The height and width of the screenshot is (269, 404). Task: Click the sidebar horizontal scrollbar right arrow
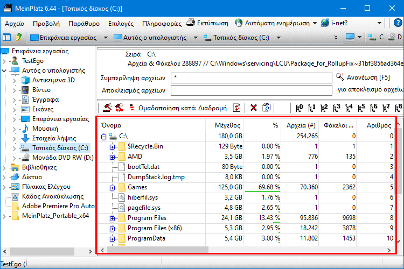pyautogui.click(x=90, y=251)
